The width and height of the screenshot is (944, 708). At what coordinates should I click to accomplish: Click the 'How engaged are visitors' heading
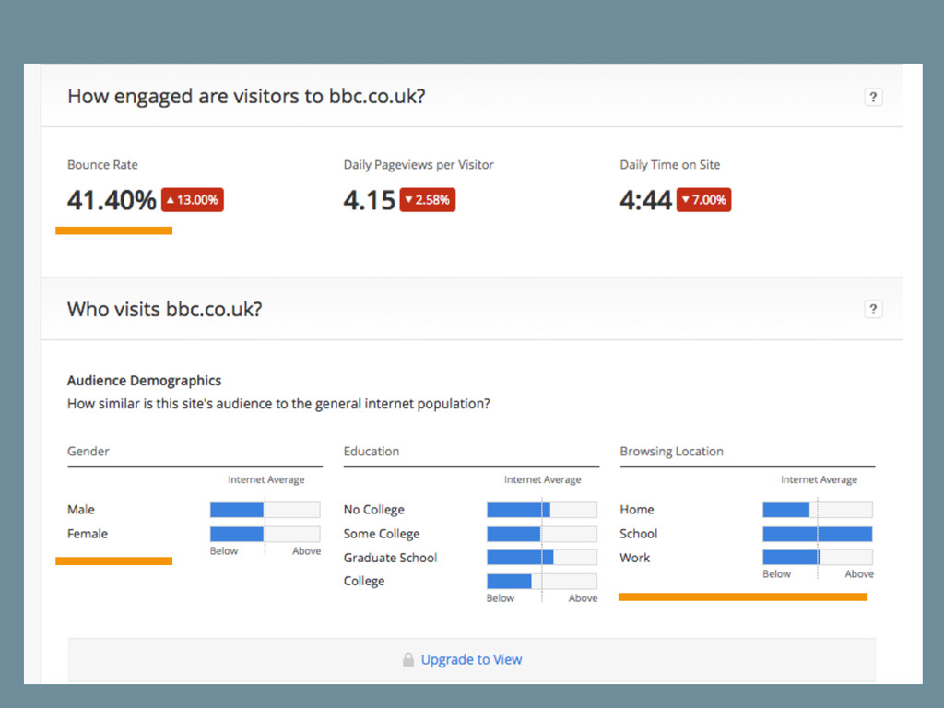point(246,96)
